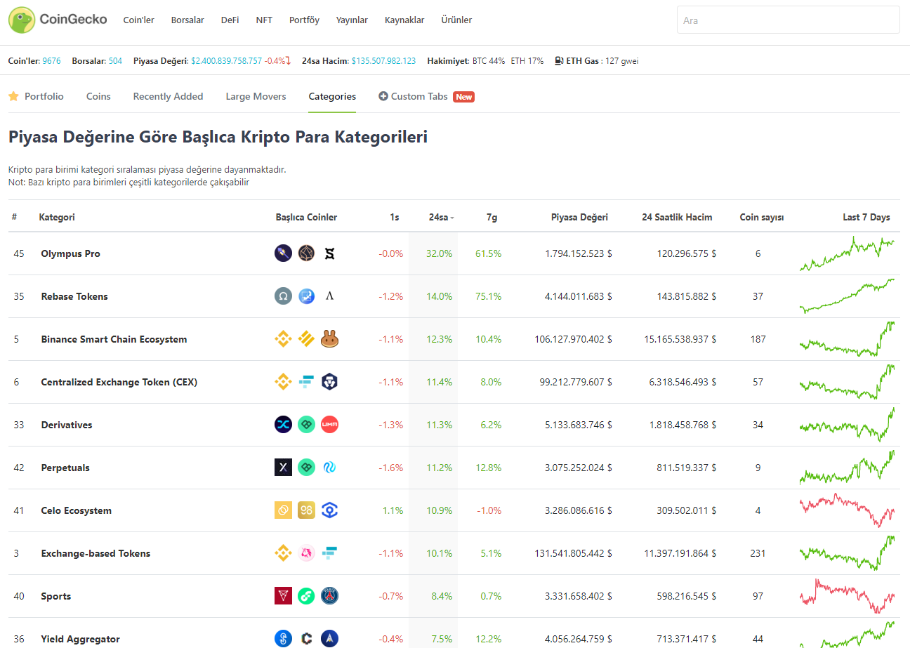Click the first coin icon in Olympus Pro row
The image size is (910, 648).
283,253
